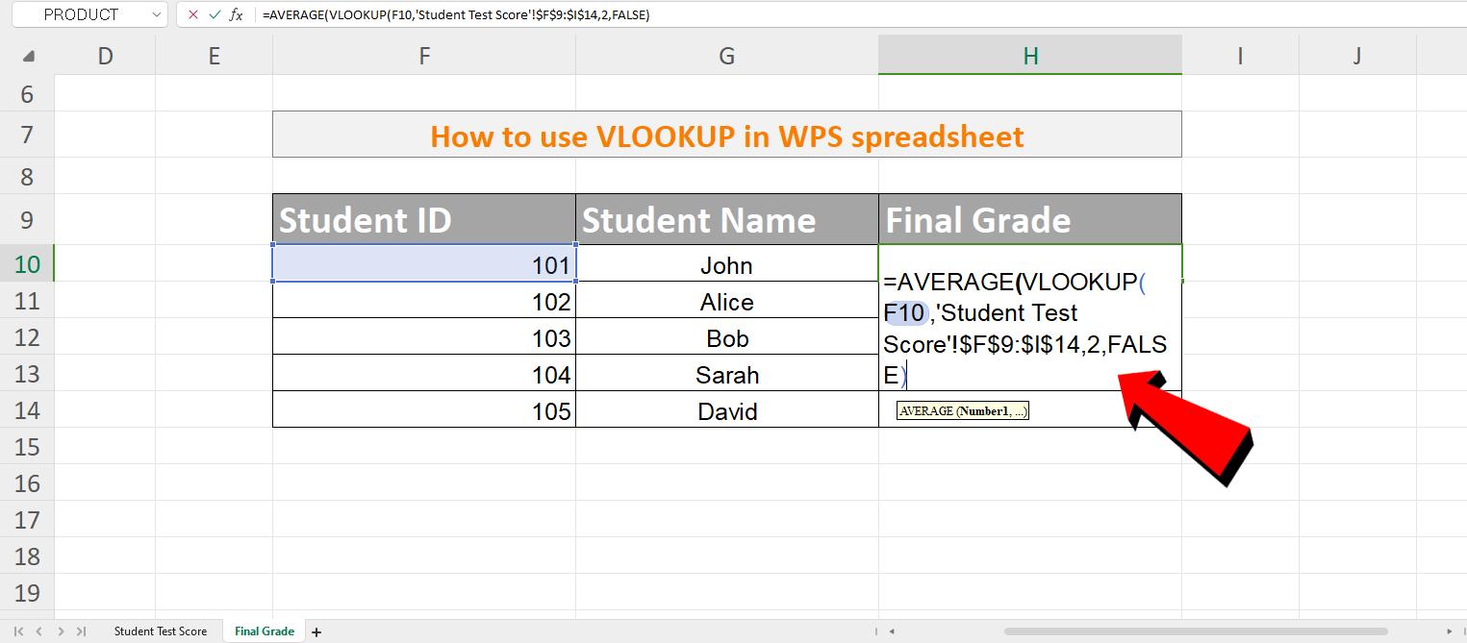Switch to the Student Test Score sheet tab
This screenshot has height=643, width=1467.
click(161, 631)
